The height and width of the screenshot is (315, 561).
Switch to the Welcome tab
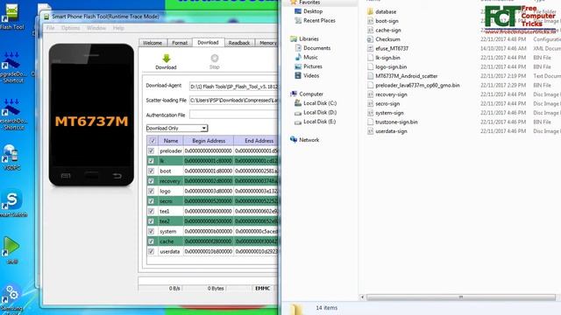pos(153,43)
